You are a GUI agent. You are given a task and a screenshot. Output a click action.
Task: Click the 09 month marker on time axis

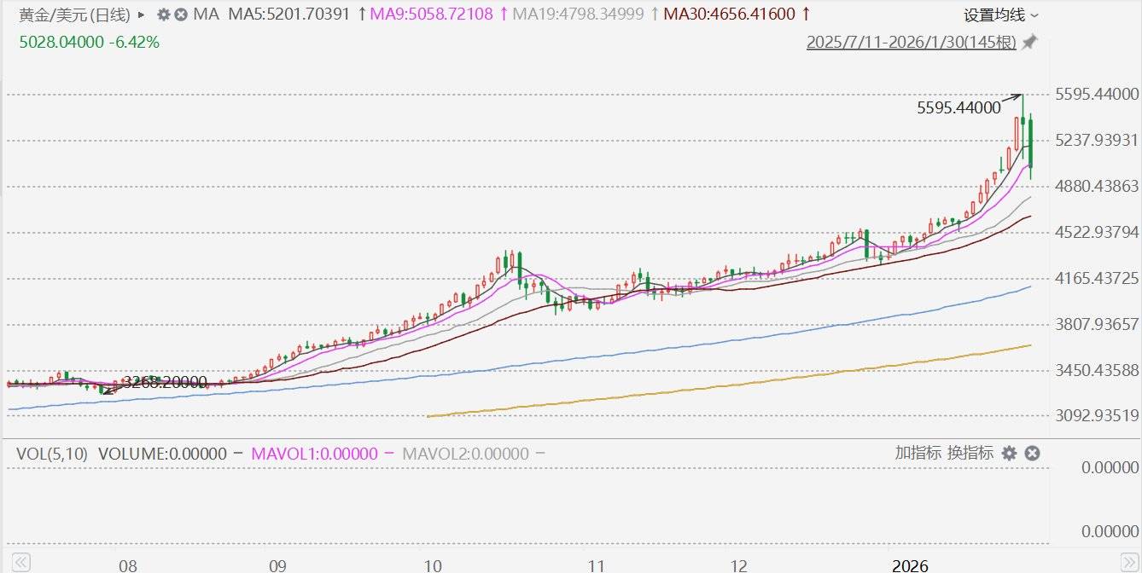(x=277, y=565)
